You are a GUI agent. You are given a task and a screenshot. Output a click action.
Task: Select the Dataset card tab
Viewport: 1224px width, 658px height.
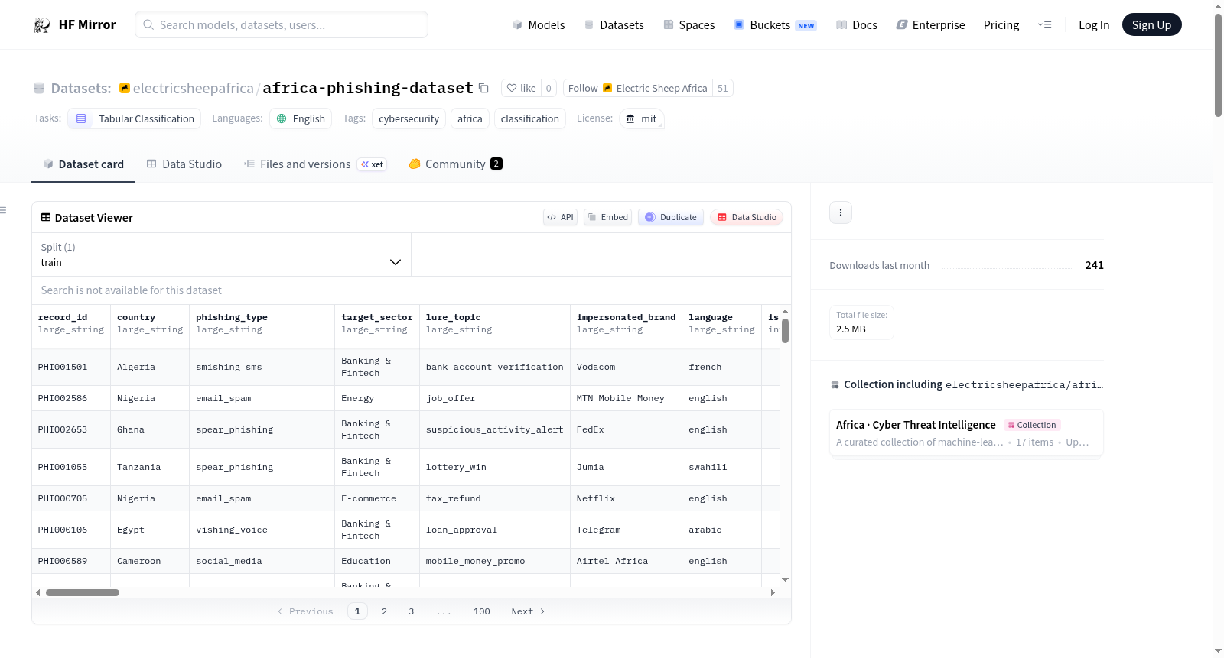83,164
